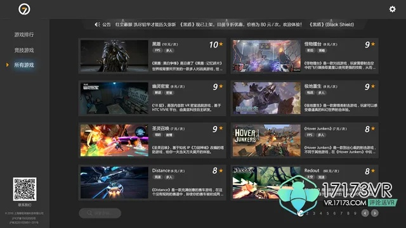Image resolution: width=406 pixels, height=228 pixels.
Task: Go to page 4 in the pagination
Action: (x=321, y=213)
